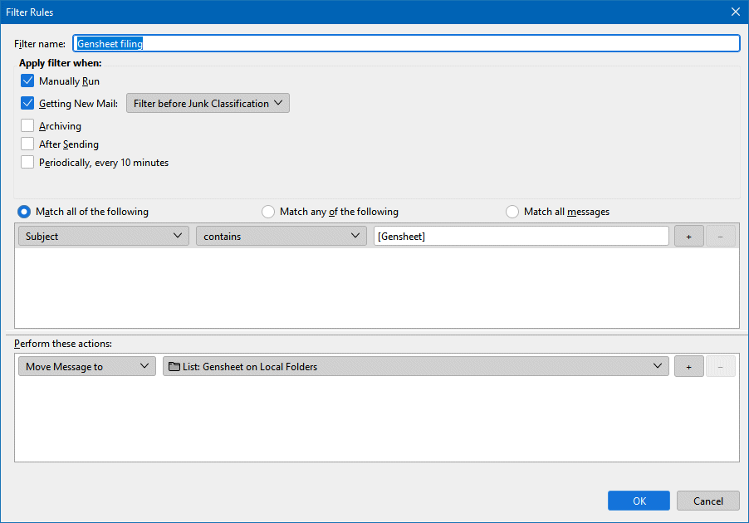Click the OK button

point(639,501)
